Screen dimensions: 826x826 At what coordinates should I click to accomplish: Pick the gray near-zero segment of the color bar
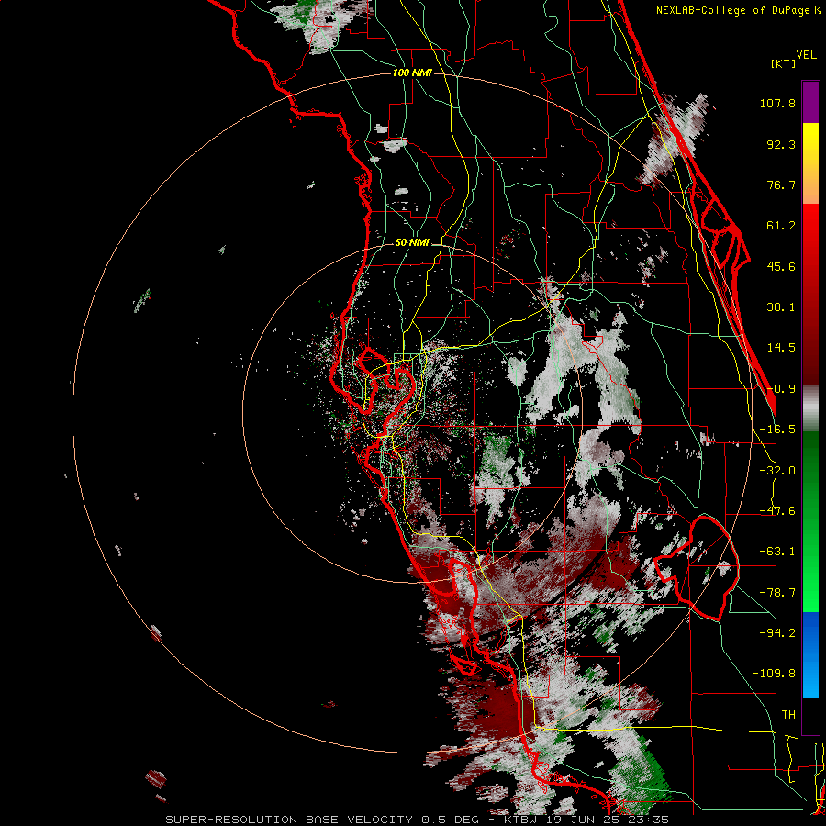pyautogui.click(x=810, y=407)
